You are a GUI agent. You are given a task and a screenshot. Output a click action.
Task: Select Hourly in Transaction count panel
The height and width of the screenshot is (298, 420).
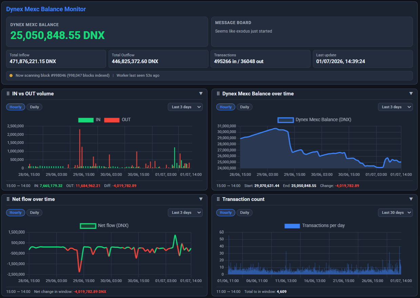tap(226, 212)
